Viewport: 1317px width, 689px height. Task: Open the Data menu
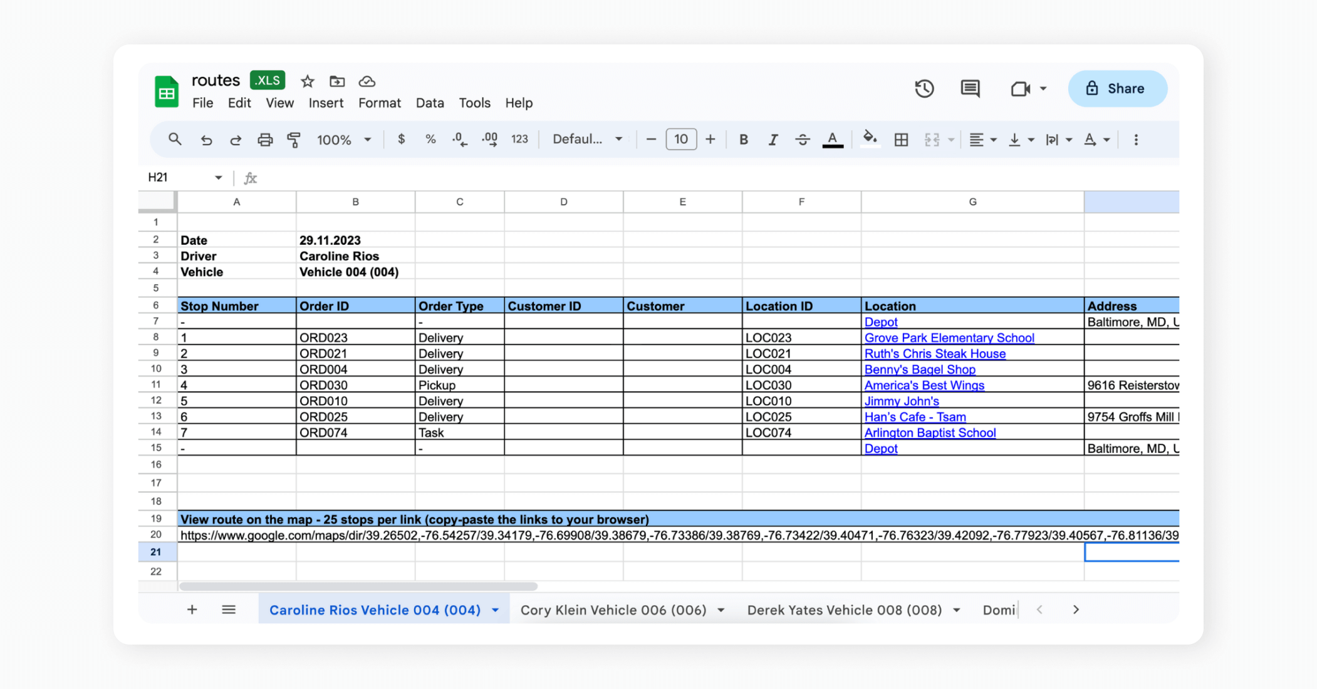pyautogui.click(x=429, y=103)
